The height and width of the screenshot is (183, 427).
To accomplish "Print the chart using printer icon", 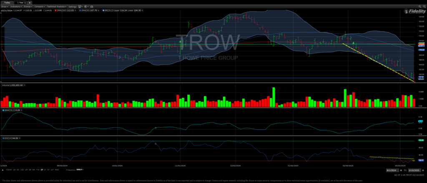I will [92, 7].
